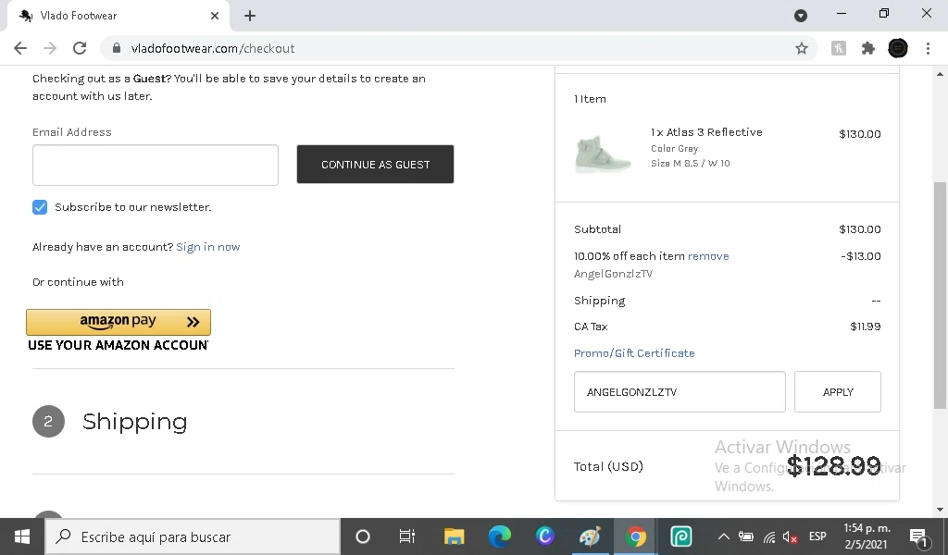The height and width of the screenshot is (555, 948).
Task: Close the Vlado Footwear tab
Action: [215, 16]
